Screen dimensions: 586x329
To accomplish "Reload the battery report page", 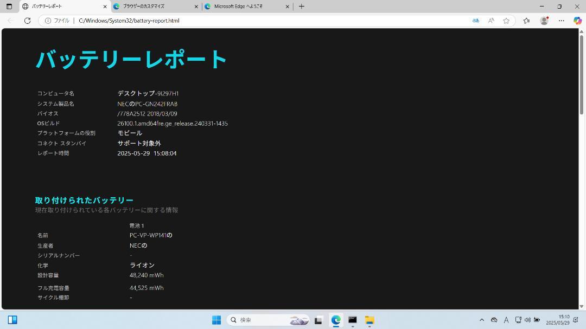I will 27,21.
